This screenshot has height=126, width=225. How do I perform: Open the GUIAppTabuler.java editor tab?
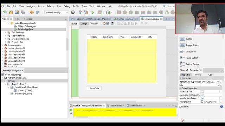[126, 19]
